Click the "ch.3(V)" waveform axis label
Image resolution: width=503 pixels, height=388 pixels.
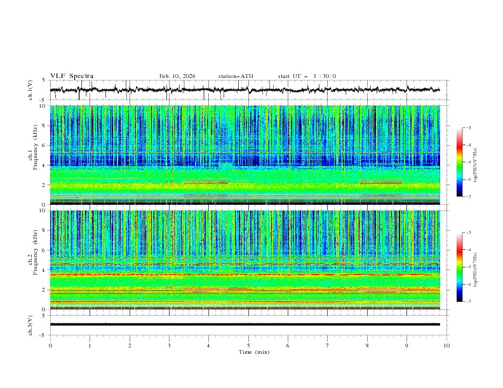[30, 325]
